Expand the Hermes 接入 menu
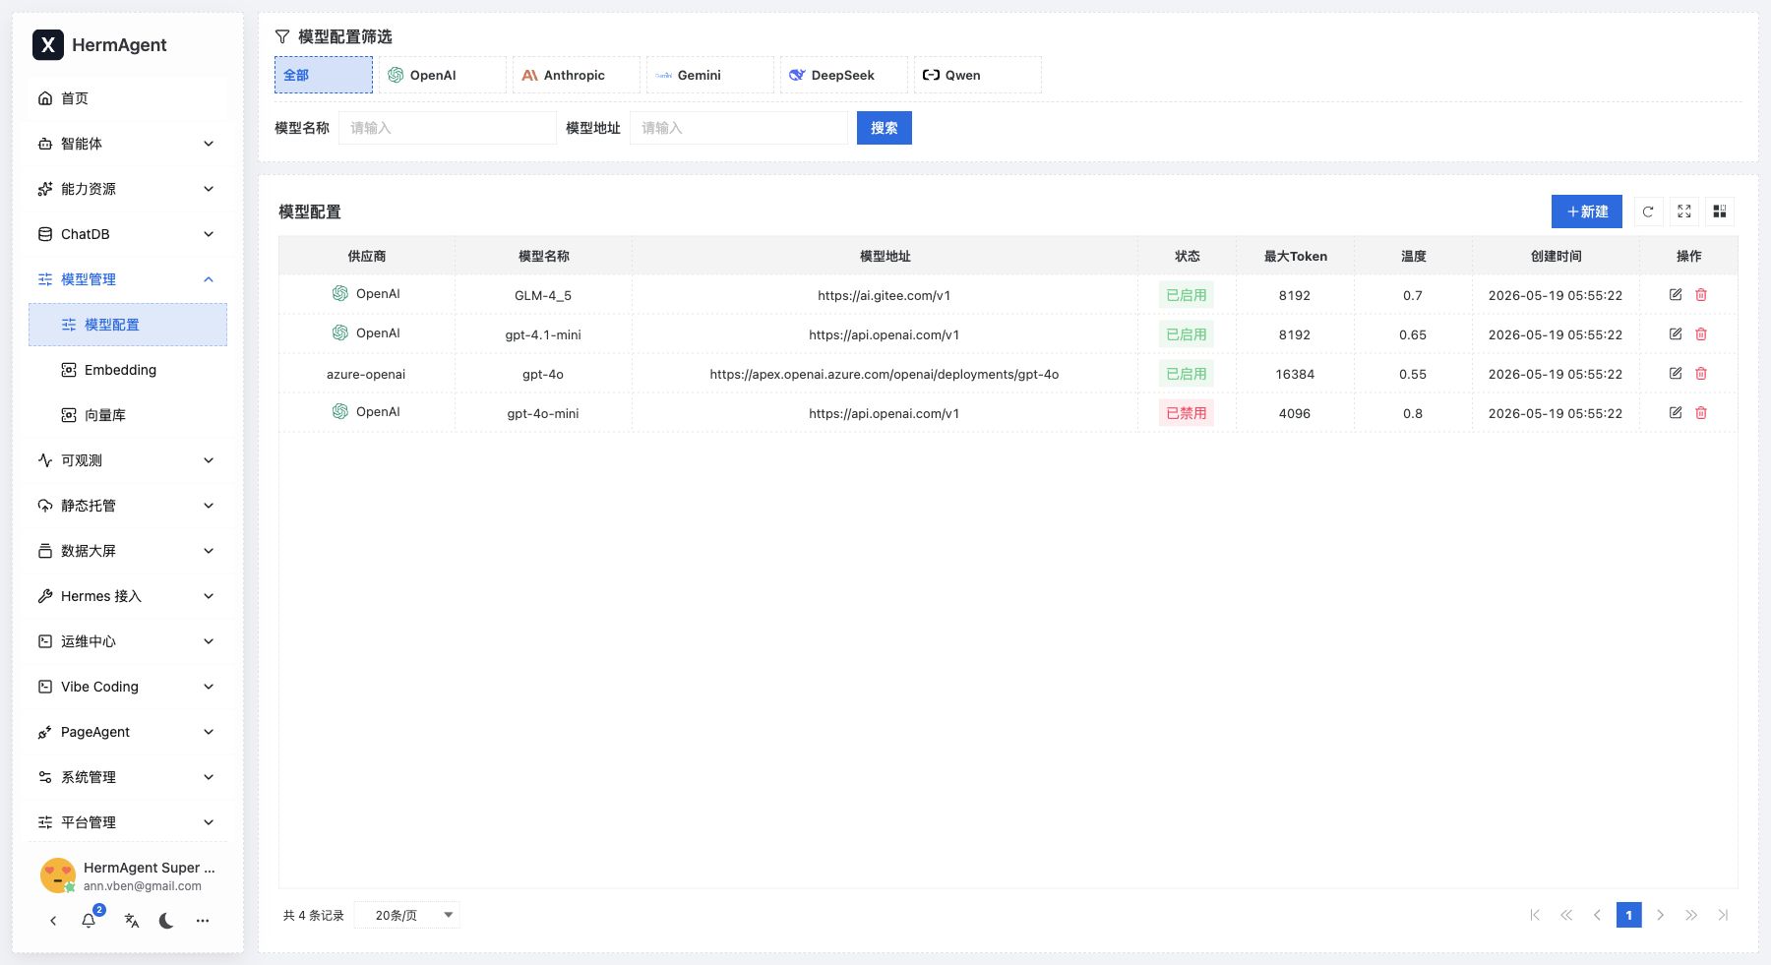 click(x=128, y=596)
